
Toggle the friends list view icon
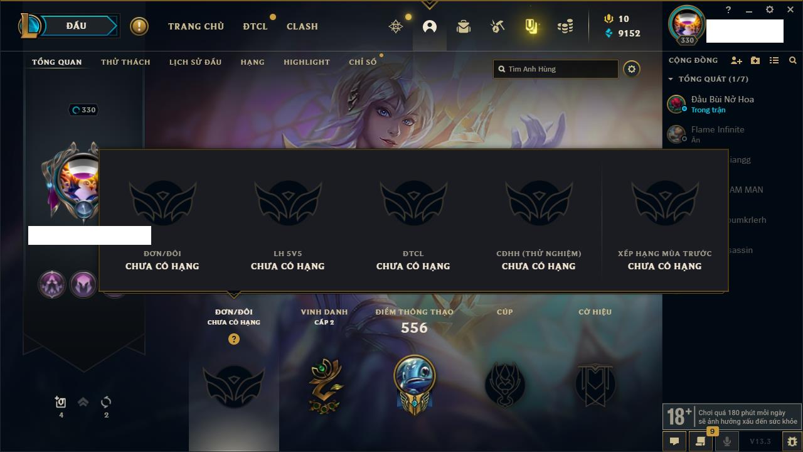[774, 60]
